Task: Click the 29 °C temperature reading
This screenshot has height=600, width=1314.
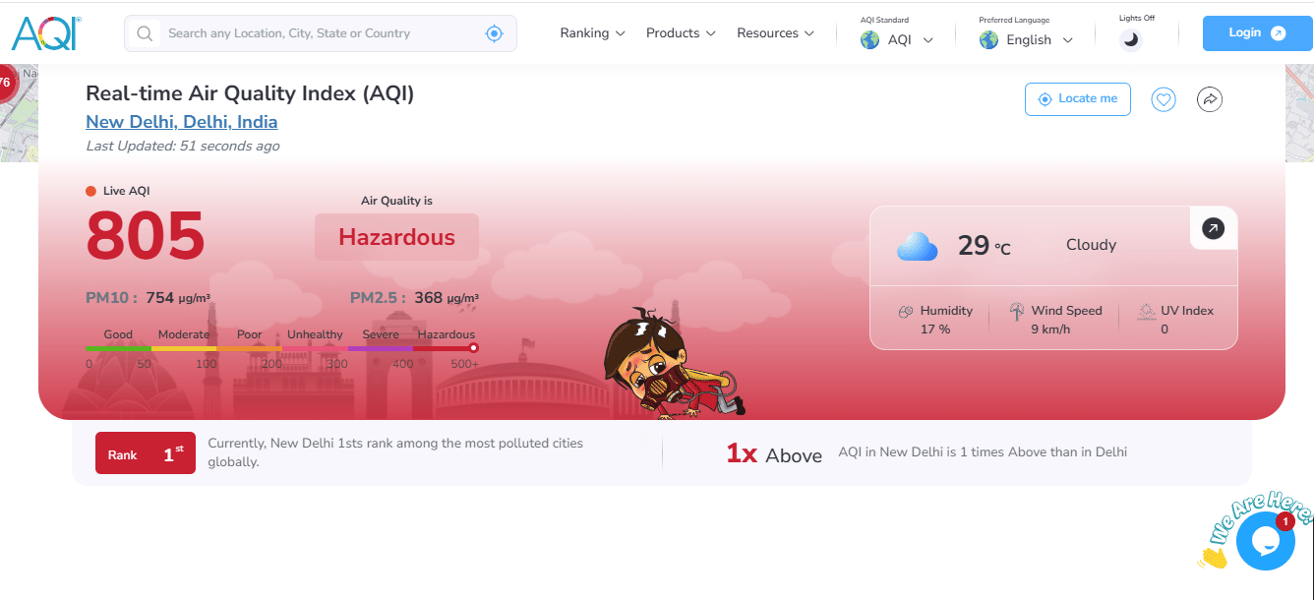Action: tap(984, 245)
